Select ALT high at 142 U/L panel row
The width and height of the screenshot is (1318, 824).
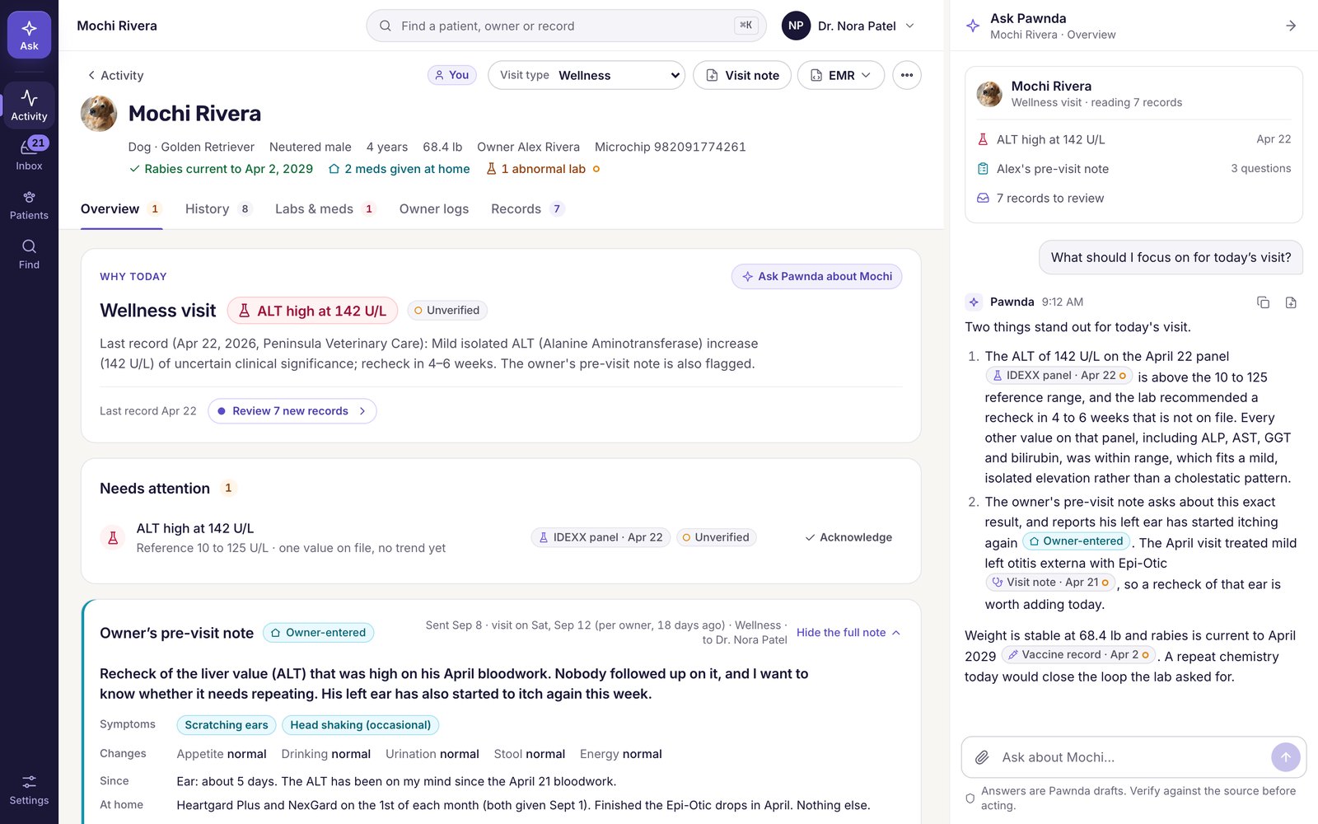(1133, 140)
